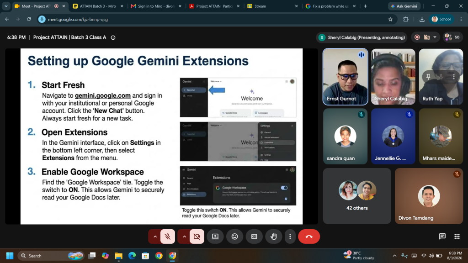Open the clock showing 6:38 PM in taskbar

point(455,256)
